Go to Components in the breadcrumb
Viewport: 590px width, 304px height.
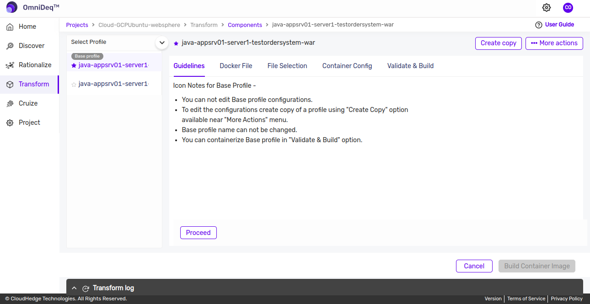point(245,25)
